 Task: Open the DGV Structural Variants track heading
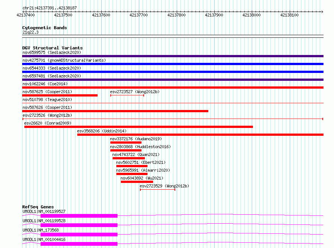(53, 48)
